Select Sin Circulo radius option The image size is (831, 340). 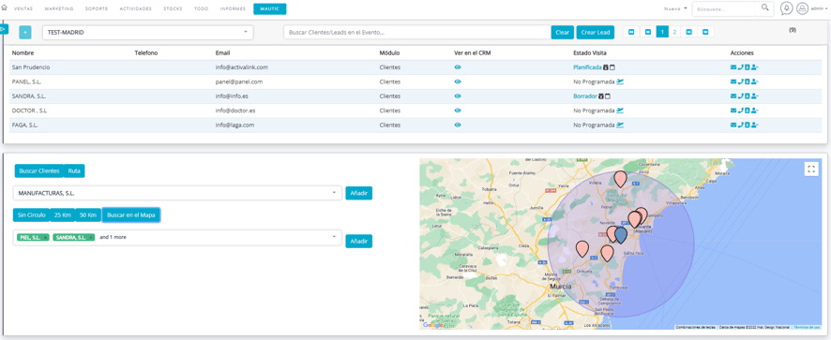(x=32, y=215)
